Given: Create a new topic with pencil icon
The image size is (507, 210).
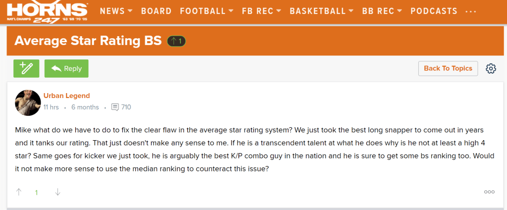Looking at the screenshot, I should point(26,69).
